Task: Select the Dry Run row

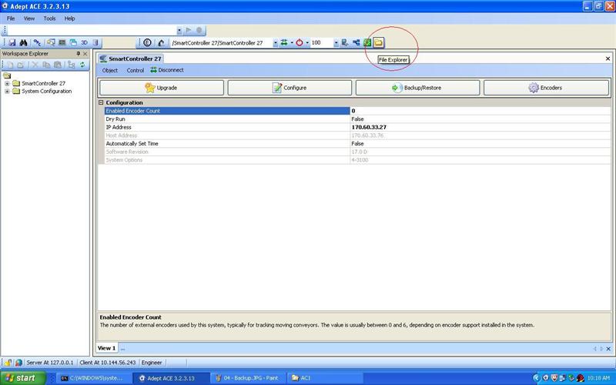Action: [x=357, y=119]
